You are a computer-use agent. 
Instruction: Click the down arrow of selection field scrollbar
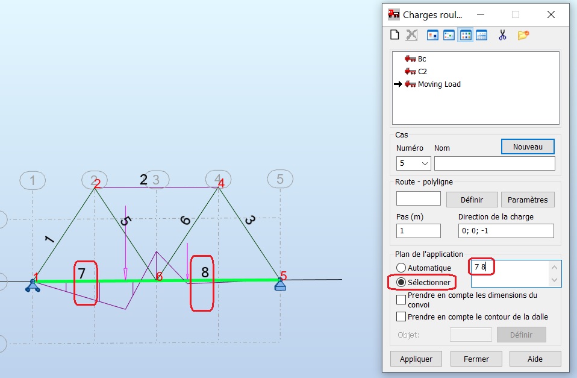click(554, 280)
